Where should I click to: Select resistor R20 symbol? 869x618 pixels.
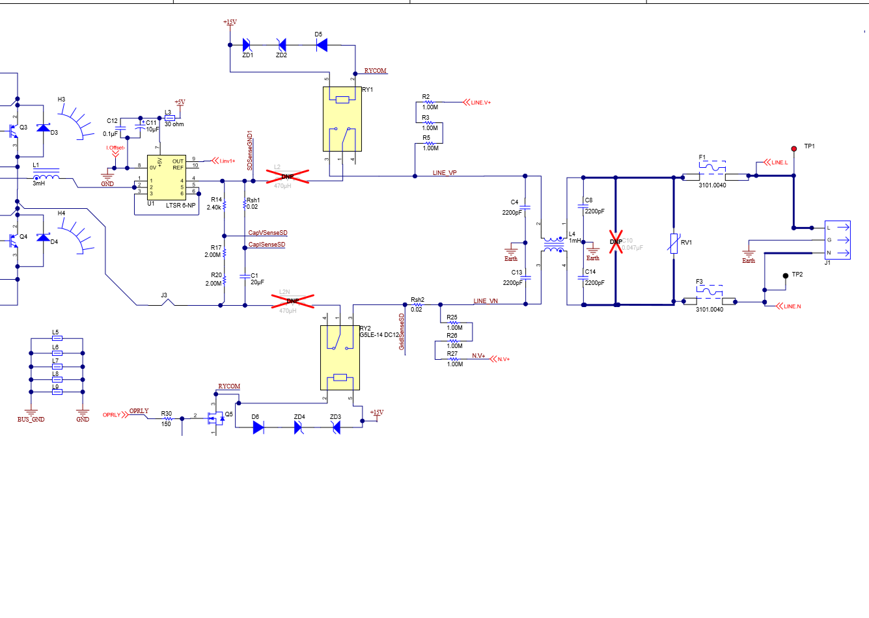224,280
